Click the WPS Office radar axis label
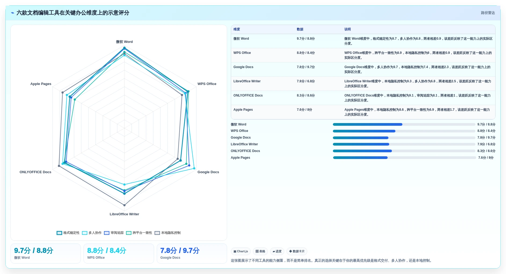Image resolution: width=506 pixels, height=274 pixels. pos(207,84)
